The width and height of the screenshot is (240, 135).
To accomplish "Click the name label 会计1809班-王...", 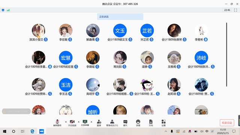I will coord(145,94).
